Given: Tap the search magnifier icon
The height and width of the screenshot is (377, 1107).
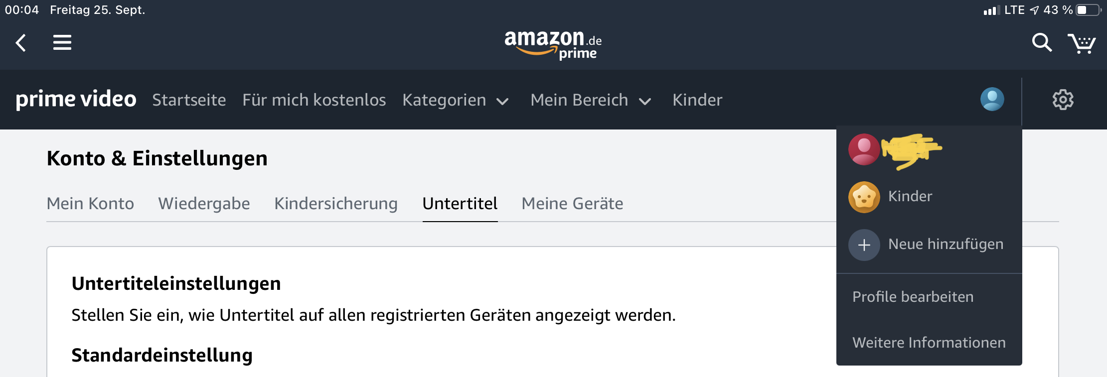Looking at the screenshot, I should point(1042,43).
